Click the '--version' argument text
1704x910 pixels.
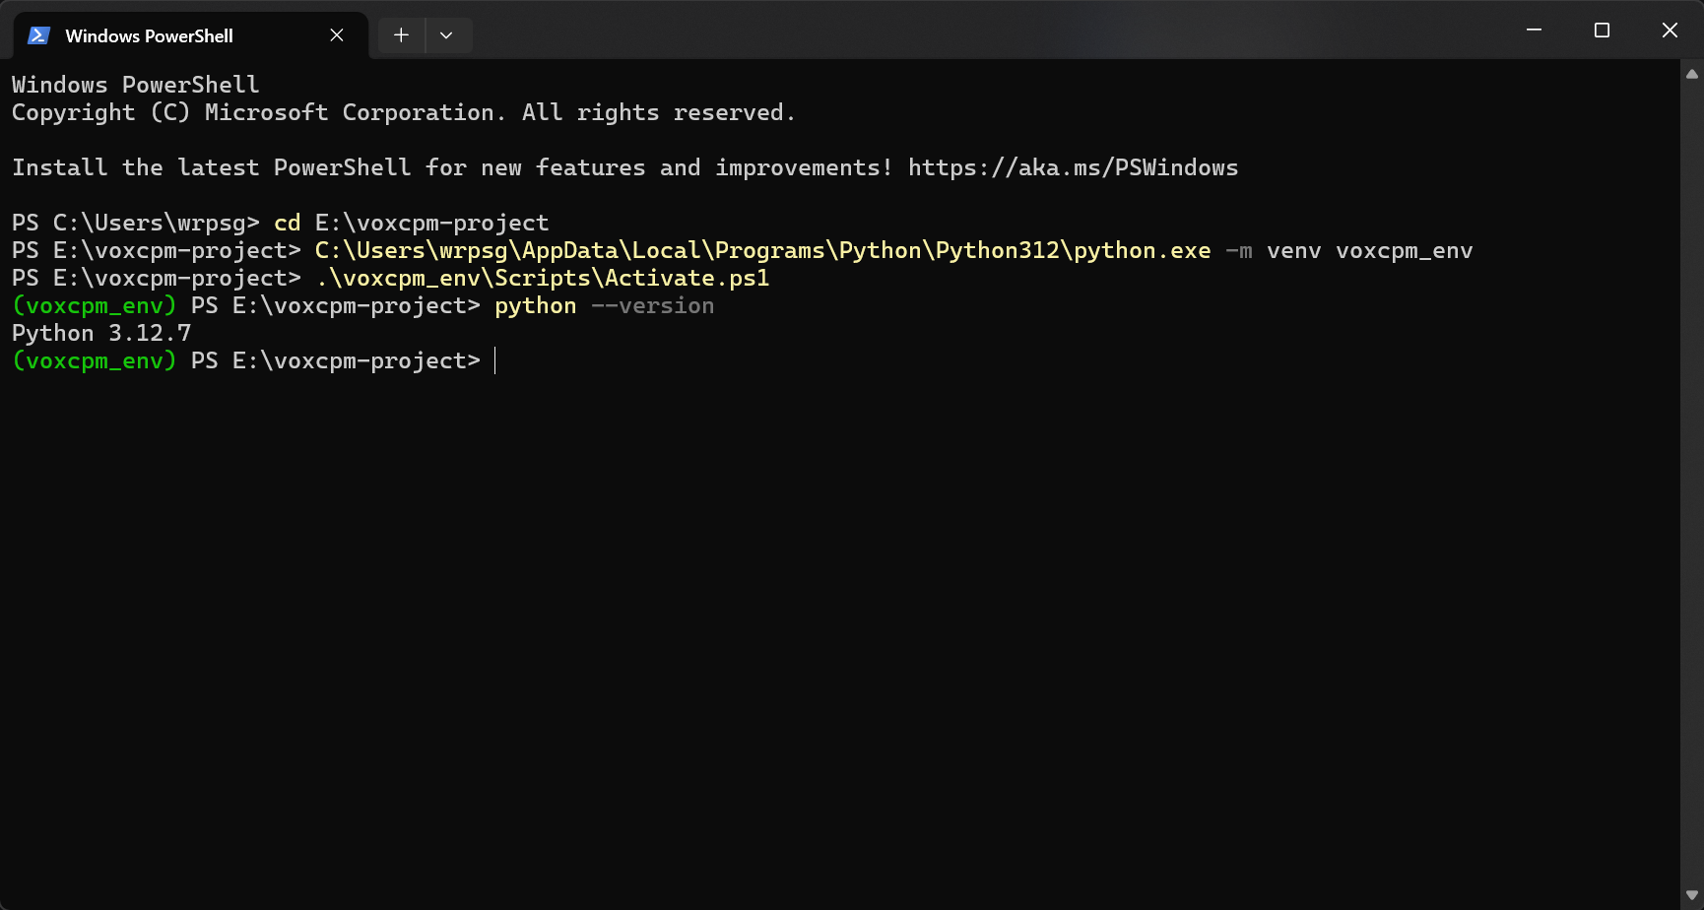[653, 306]
